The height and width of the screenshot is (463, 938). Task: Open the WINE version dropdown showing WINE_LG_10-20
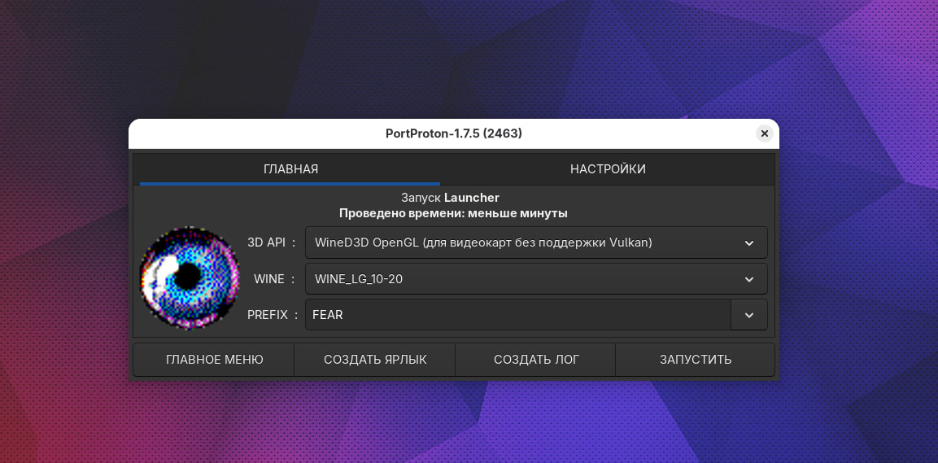coord(521,279)
